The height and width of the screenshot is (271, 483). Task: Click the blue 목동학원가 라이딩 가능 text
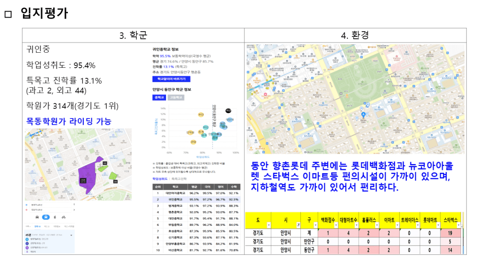click(68, 121)
